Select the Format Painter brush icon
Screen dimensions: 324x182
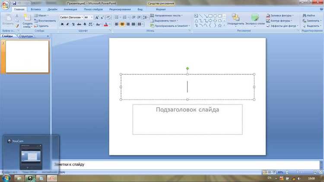17,26
